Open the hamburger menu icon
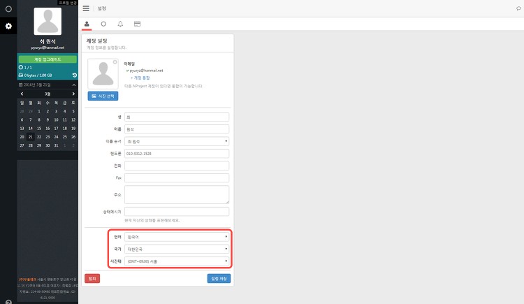Screen dimensions: 524x304 (86, 8)
